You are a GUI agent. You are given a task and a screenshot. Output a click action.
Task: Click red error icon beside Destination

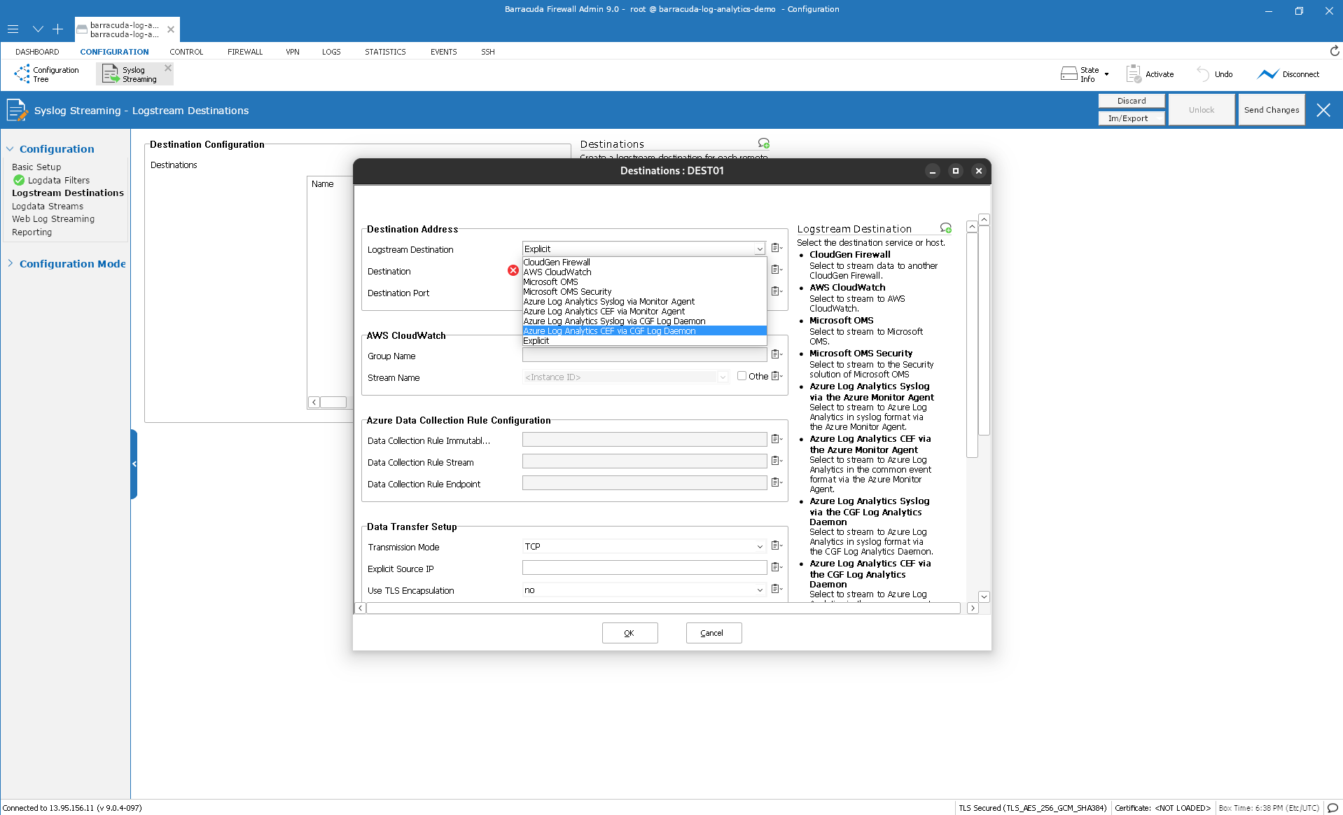[x=513, y=270]
